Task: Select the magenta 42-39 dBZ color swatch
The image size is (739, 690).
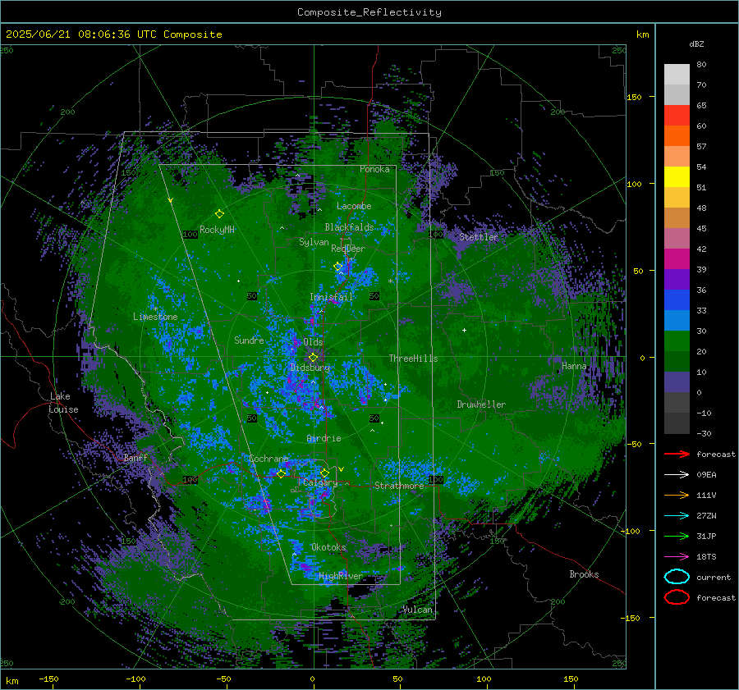Action: tap(677, 258)
